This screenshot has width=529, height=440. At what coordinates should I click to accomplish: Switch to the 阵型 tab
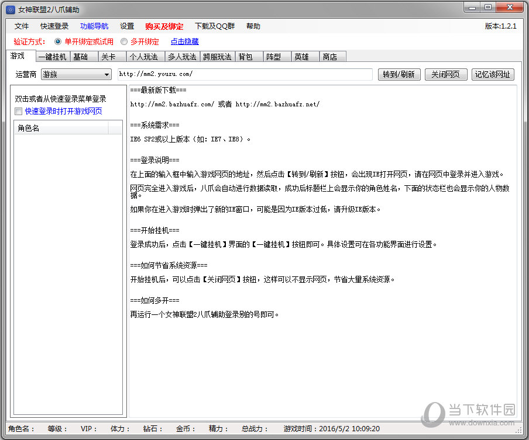click(277, 57)
